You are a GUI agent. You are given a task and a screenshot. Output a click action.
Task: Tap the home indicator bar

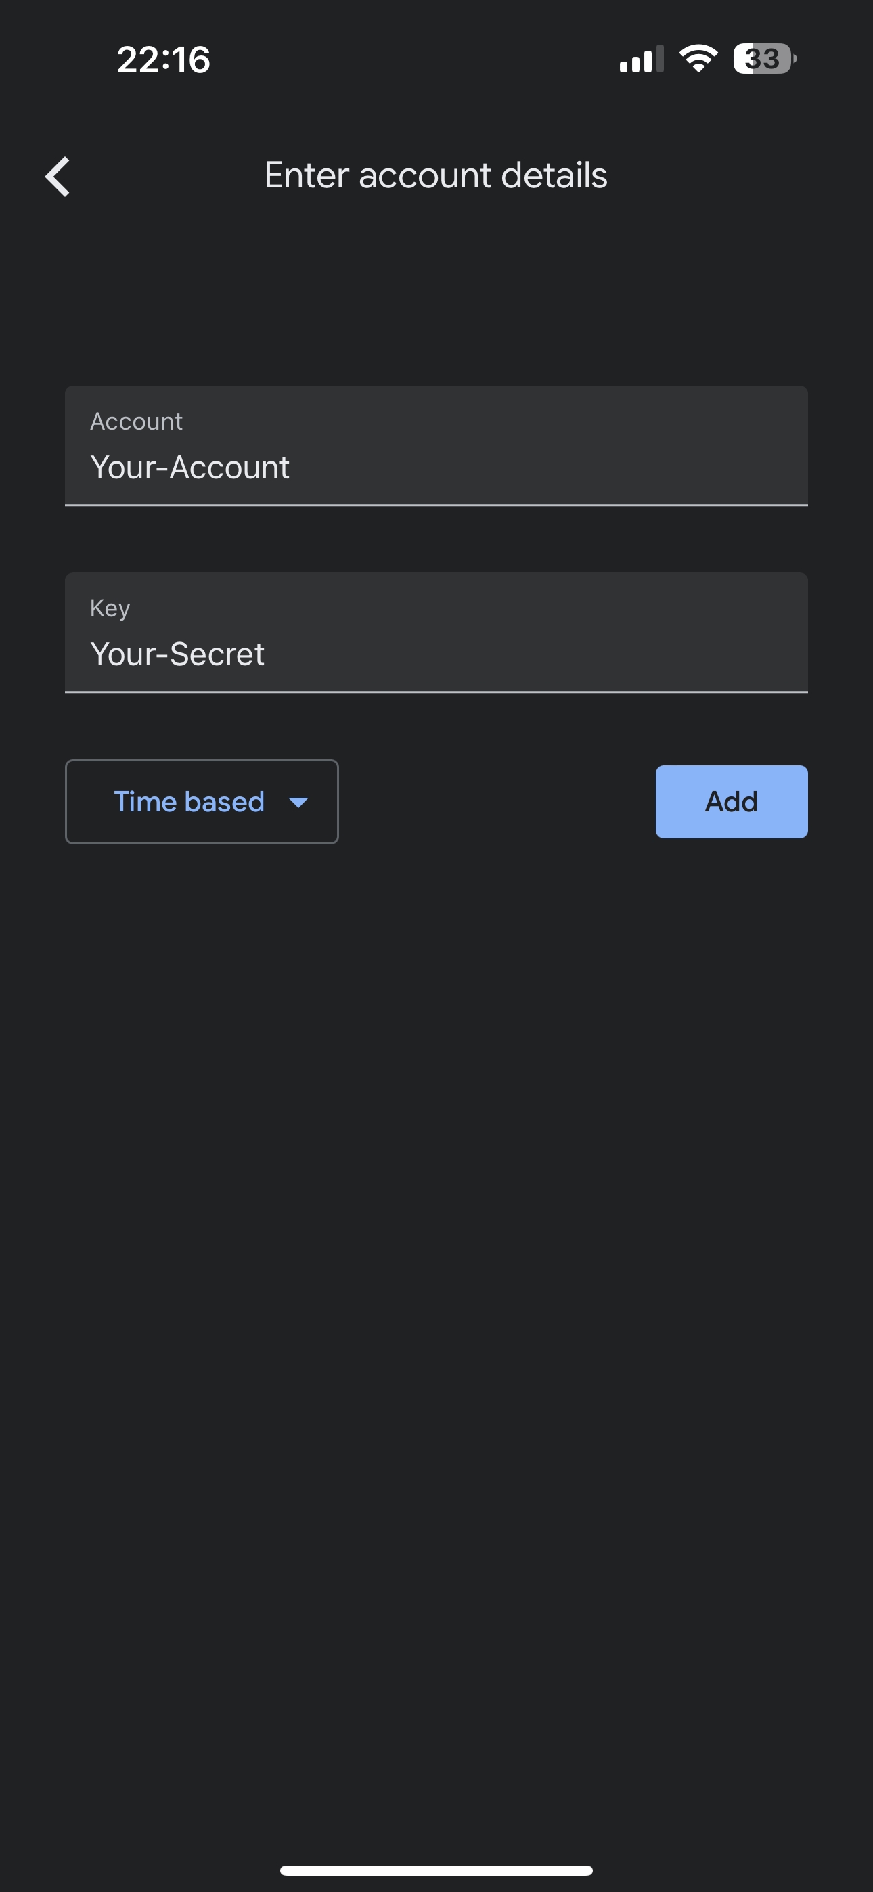tap(436, 1870)
